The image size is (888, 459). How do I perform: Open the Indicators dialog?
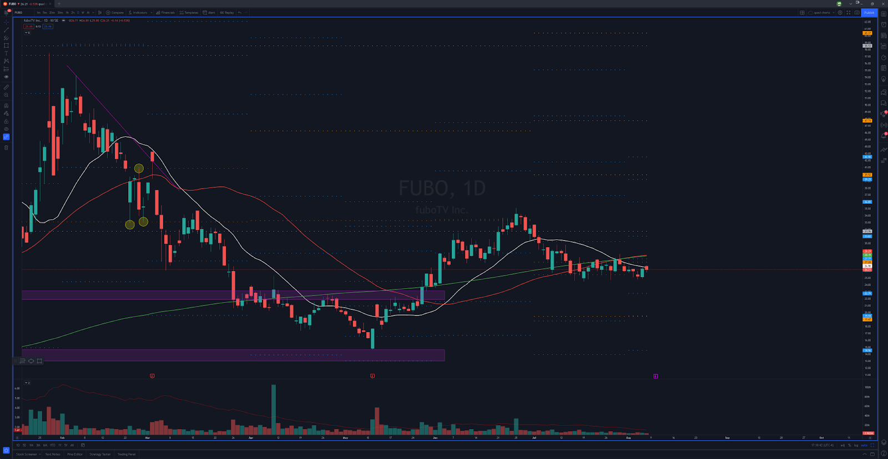(x=138, y=12)
